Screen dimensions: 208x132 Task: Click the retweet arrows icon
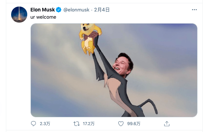pyautogui.click(x=76, y=124)
